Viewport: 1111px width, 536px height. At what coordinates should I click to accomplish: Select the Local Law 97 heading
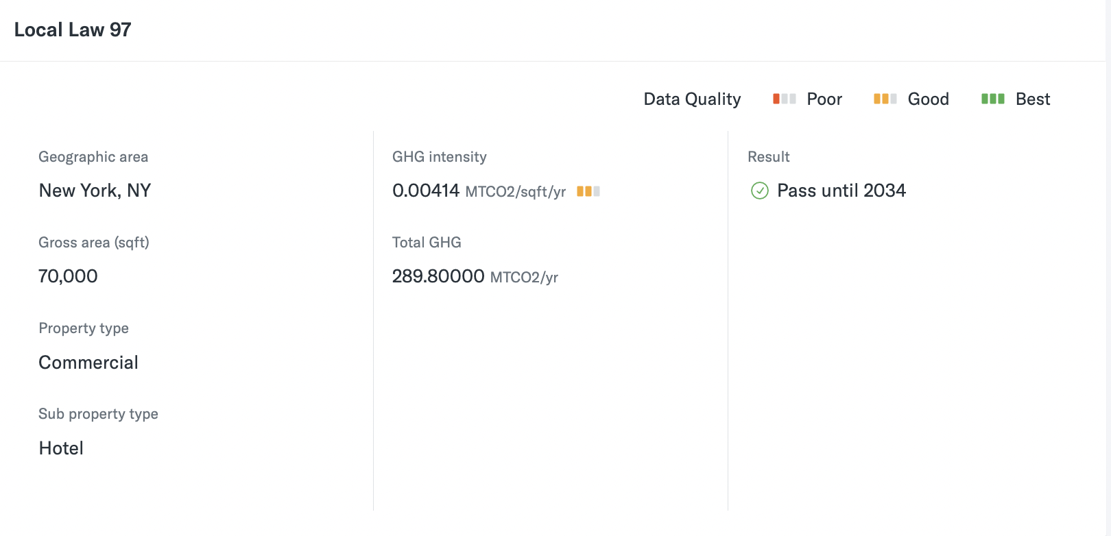pyautogui.click(x=73, y=30)
